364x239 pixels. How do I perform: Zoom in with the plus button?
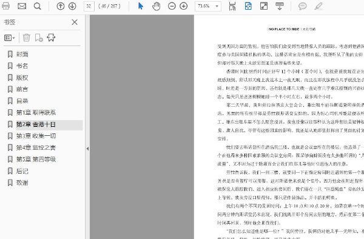(x=184, y=6)
